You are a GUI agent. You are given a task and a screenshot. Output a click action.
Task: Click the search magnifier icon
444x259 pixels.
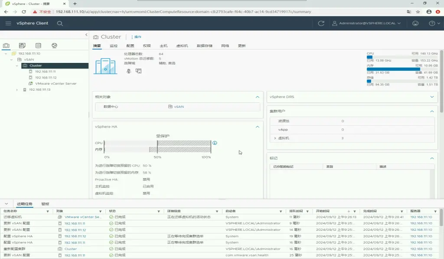60,23
